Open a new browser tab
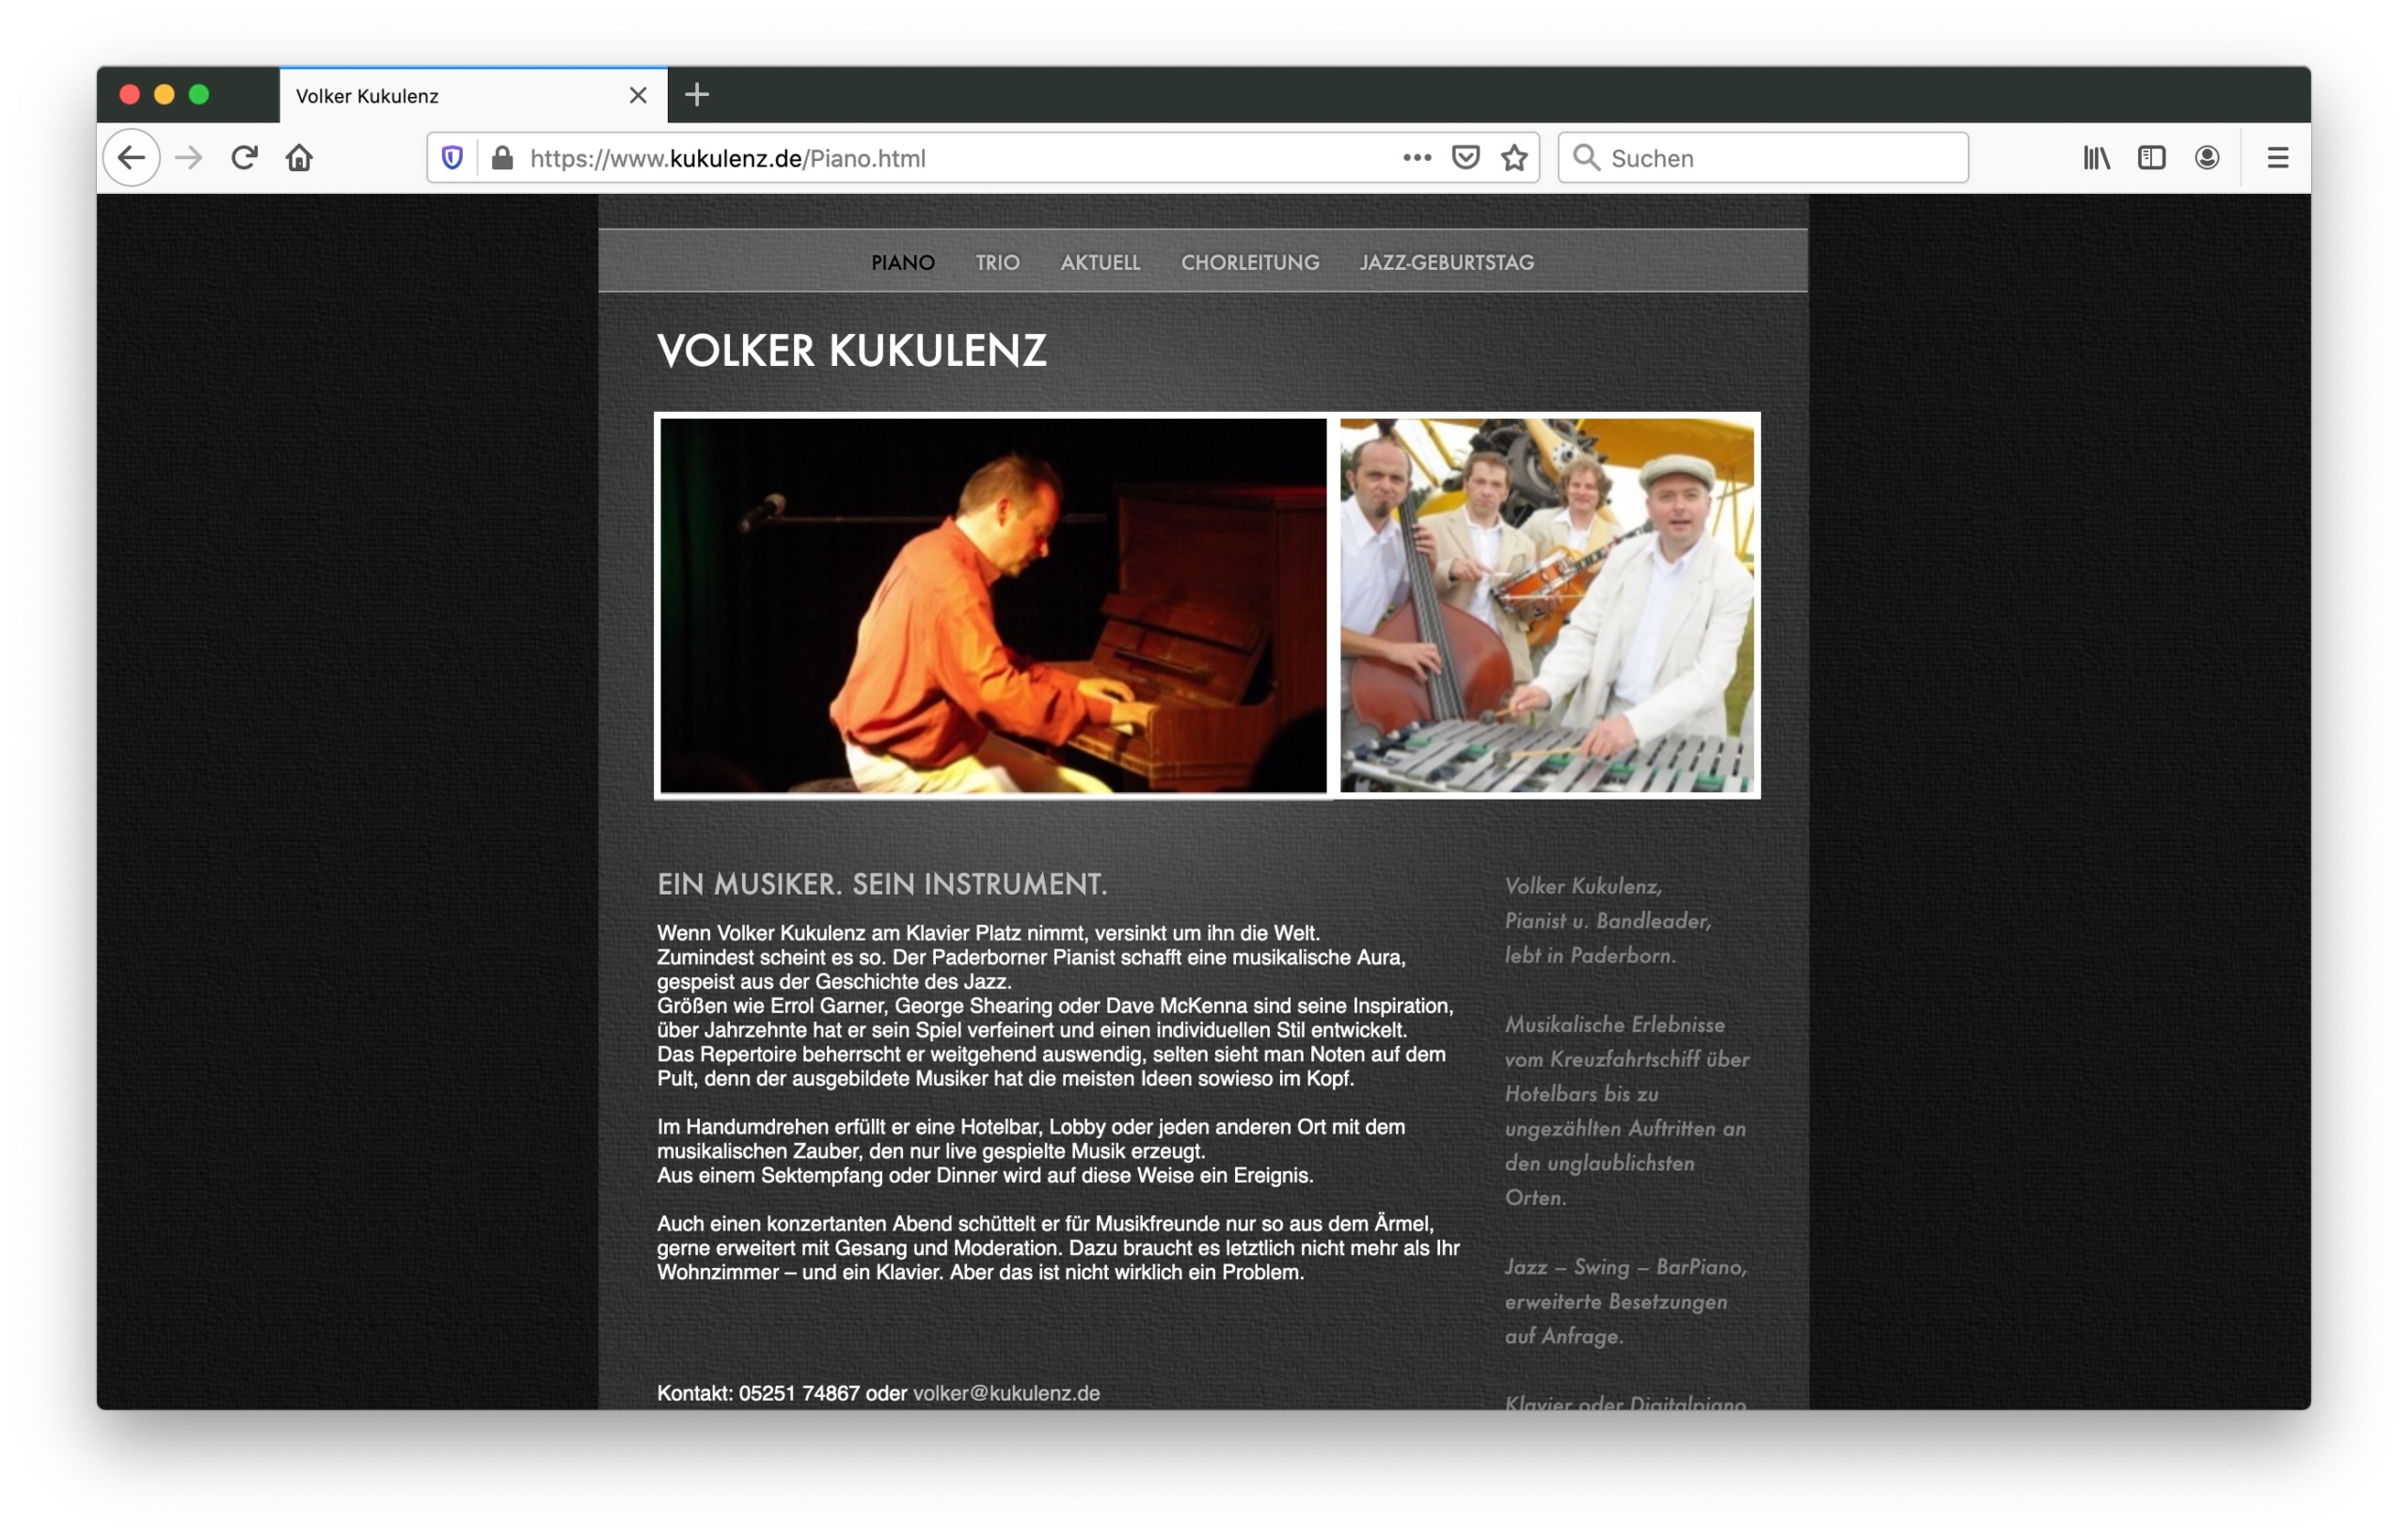Viewport: 2408px width, 1538px height. [x=697, y=95]
